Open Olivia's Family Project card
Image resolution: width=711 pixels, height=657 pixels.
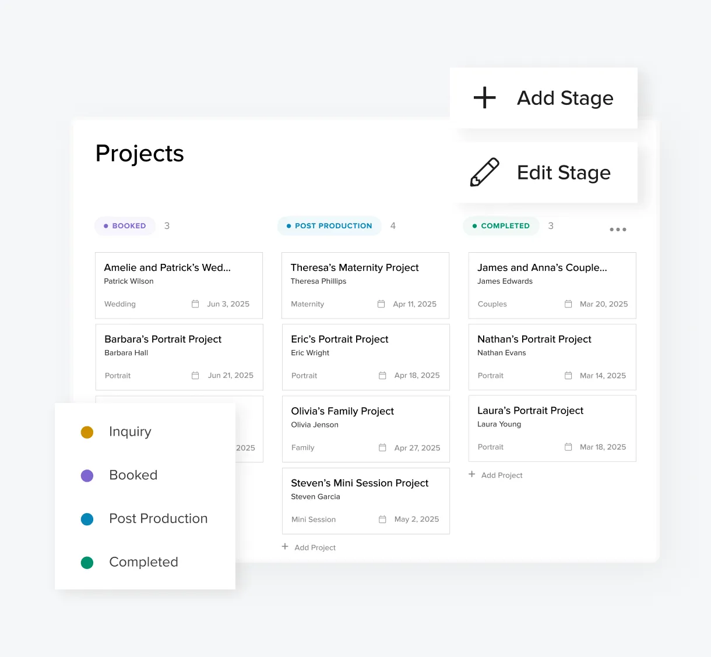tap(365, 429)
